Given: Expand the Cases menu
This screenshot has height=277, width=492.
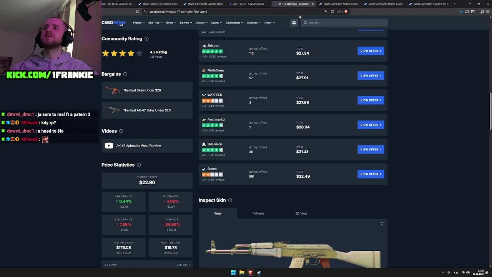Looking at the screenshot, I should tap(216, 23).
